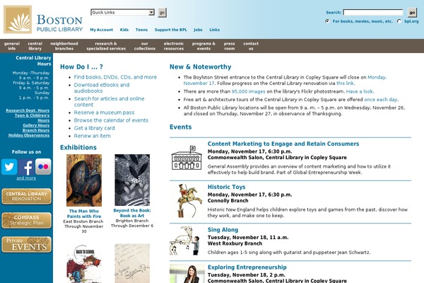Viewport: 424px width, 283px height.
Task: Open the Kids link
Action: click(124, 30)
